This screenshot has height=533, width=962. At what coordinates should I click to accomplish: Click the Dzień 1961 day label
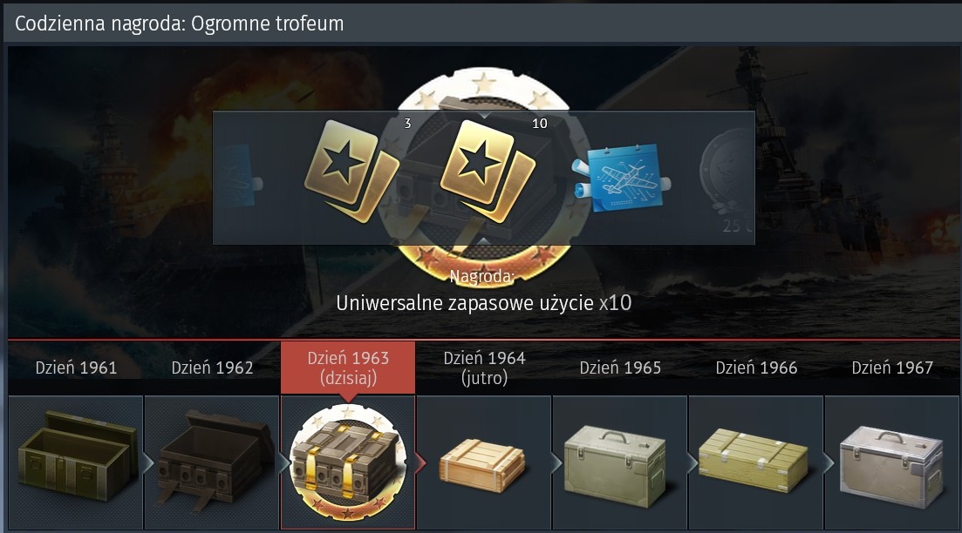point(76,368)
